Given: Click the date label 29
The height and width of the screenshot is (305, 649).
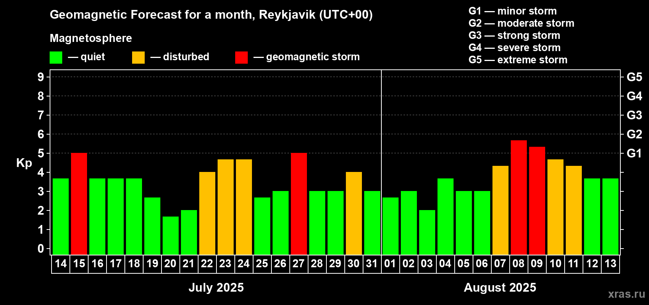Looking at the screenshot, I should point(335,263).
